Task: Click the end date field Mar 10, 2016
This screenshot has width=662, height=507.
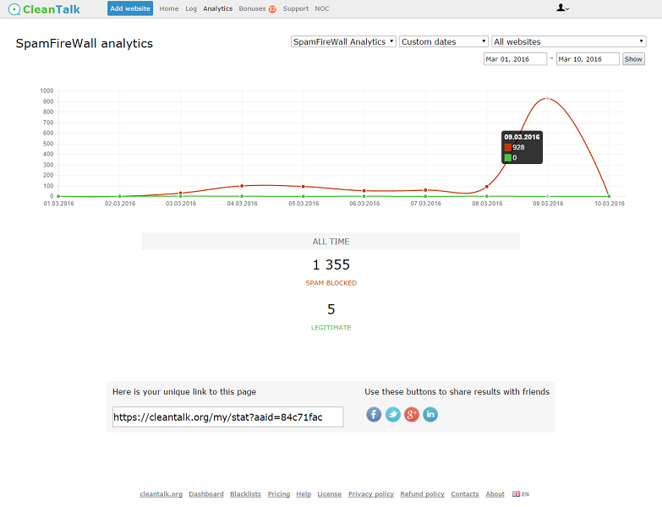Action: pyautogui.click(x=588, y=59)
